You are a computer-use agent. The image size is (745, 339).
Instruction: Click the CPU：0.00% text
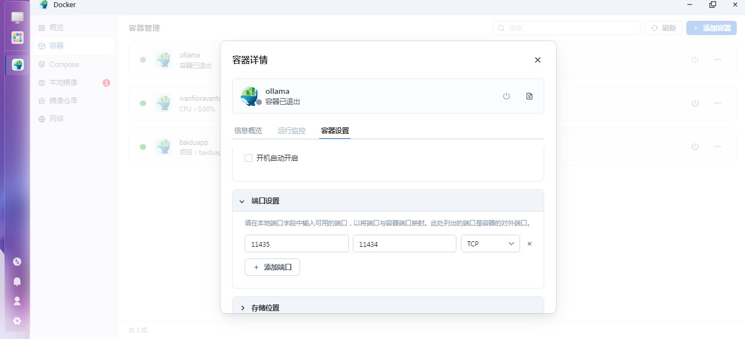[x=197, y=109]
